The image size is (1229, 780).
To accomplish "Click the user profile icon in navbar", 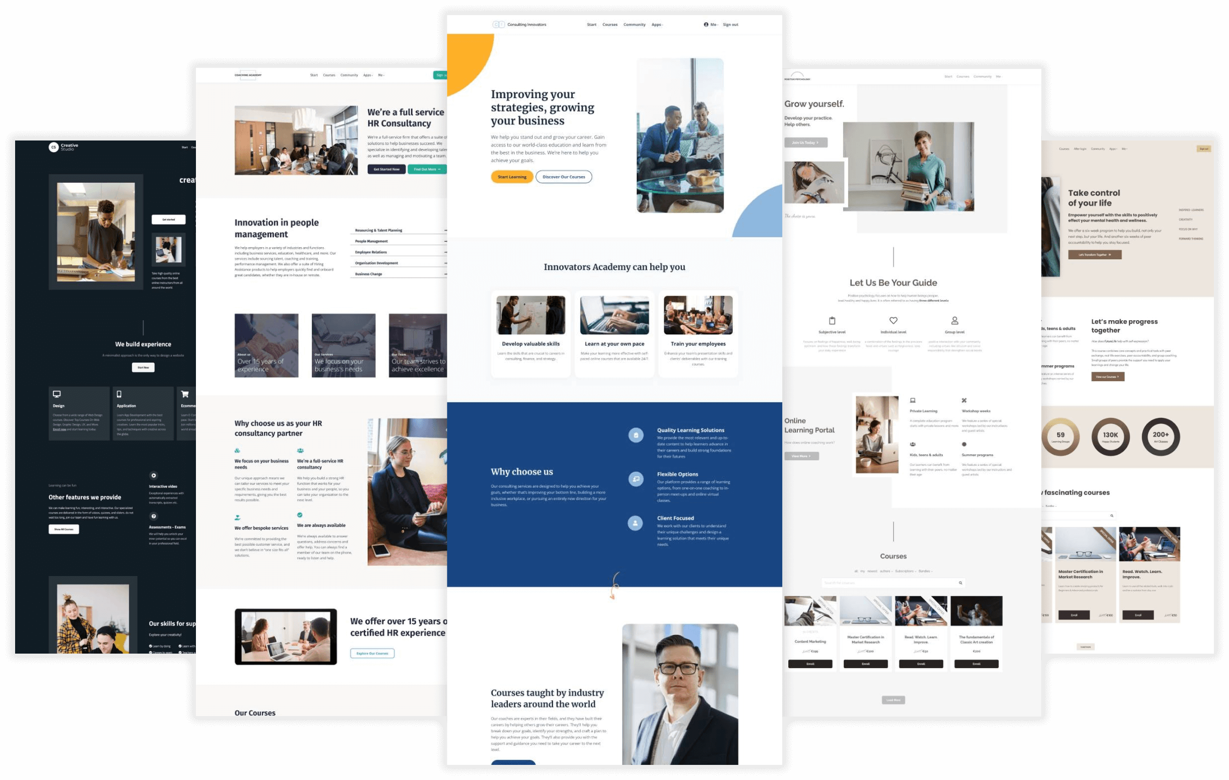I will (x=708, y=24).
